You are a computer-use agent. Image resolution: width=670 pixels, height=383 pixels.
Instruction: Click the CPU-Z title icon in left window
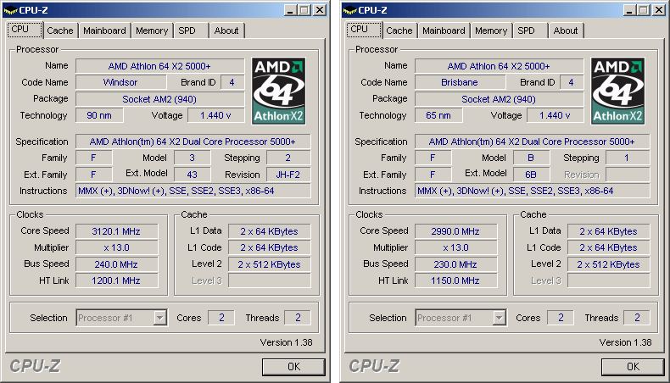click(11, 10)
